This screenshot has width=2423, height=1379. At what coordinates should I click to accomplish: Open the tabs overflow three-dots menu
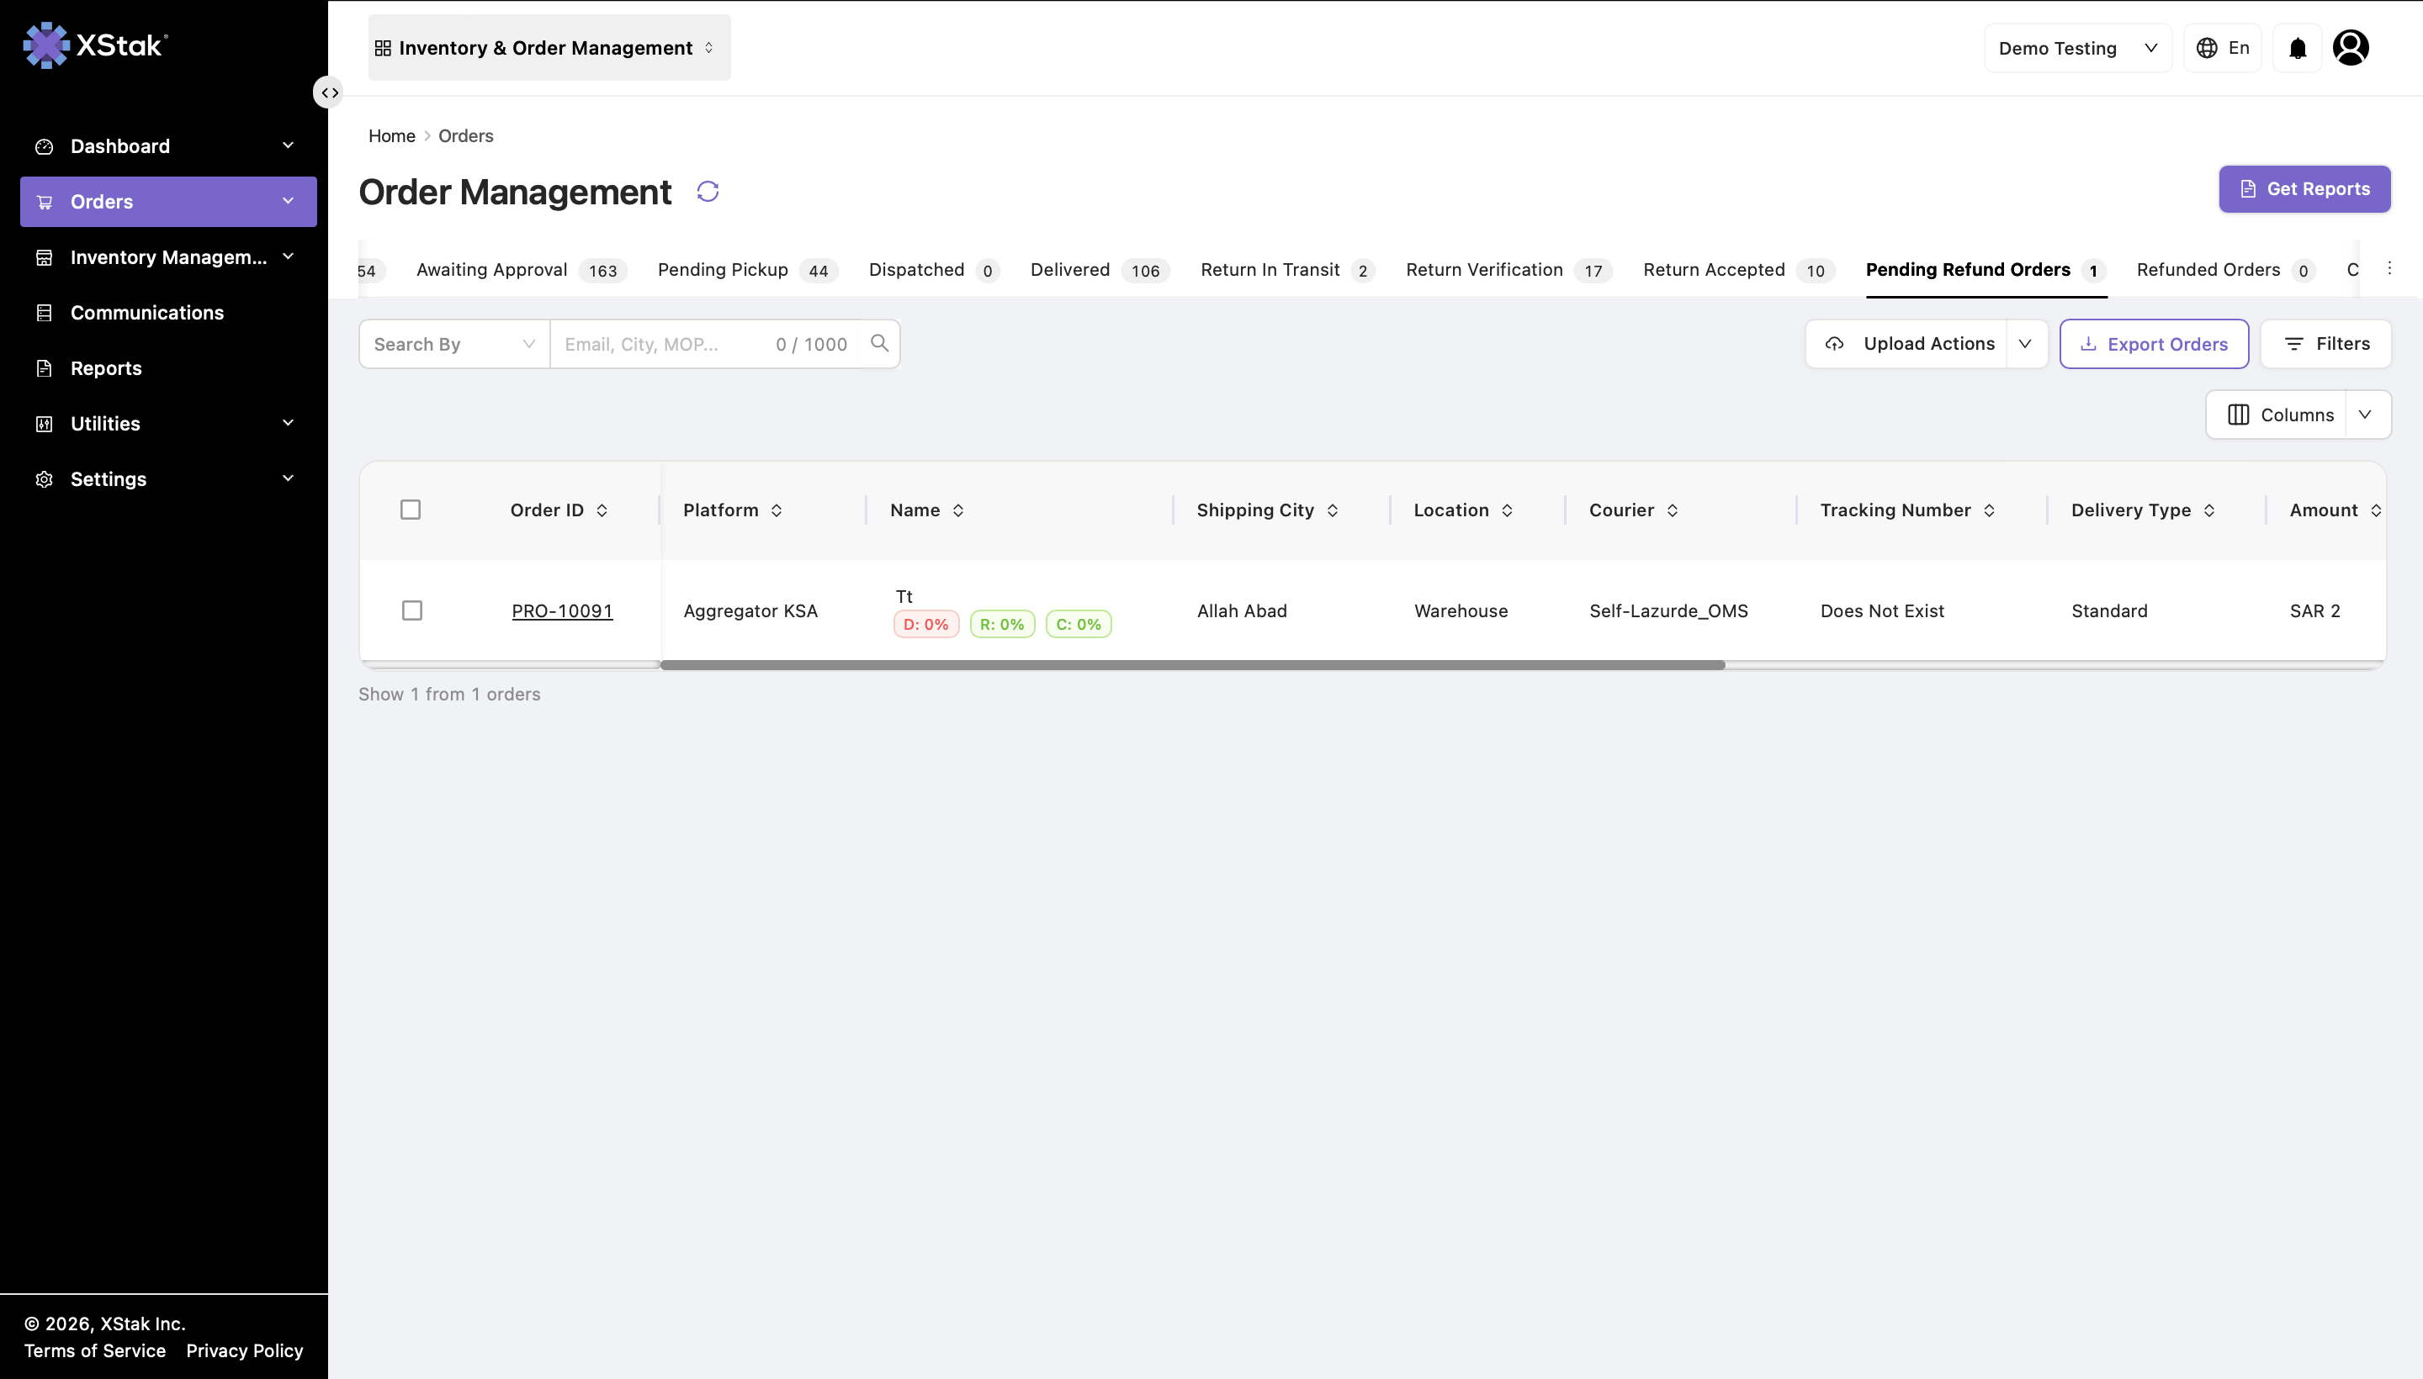point(2389,269)
